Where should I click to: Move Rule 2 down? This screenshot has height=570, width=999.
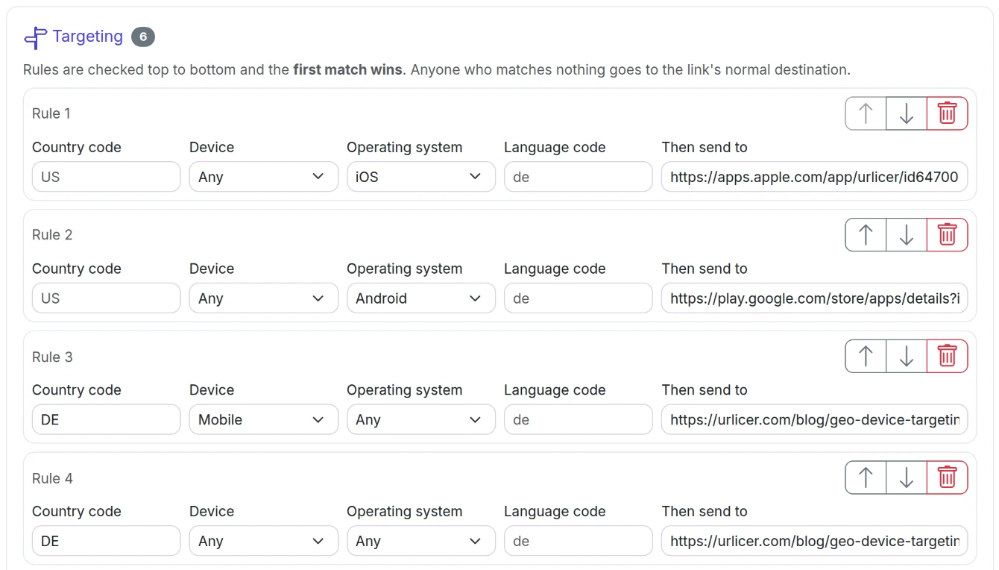[x=907, y=235]
